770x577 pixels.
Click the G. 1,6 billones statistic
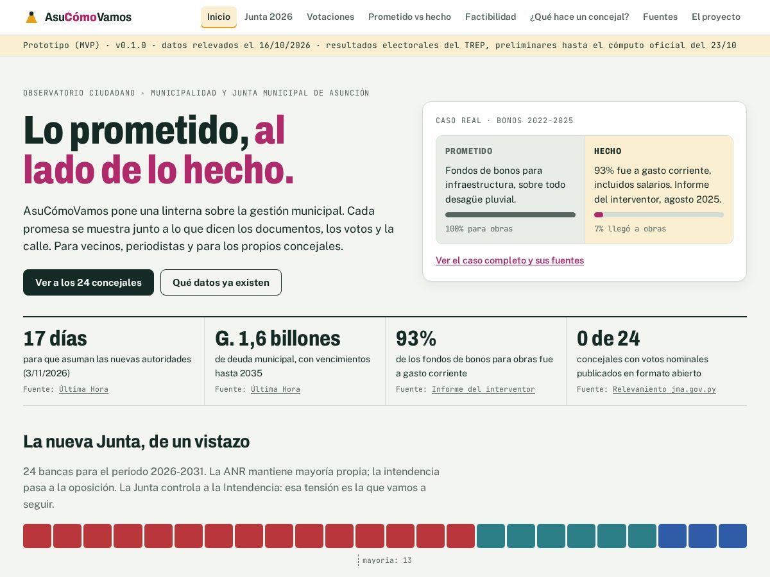pos(278,338)
